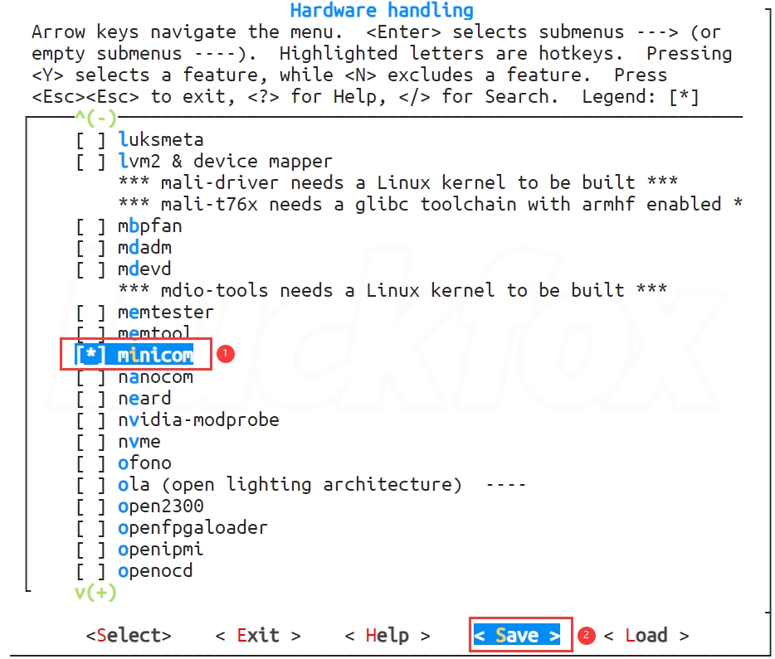The width and height of the screenshot is (775, 659).
Task: Enable nvidia-modprobe option
Action: (x=178, y=420)
